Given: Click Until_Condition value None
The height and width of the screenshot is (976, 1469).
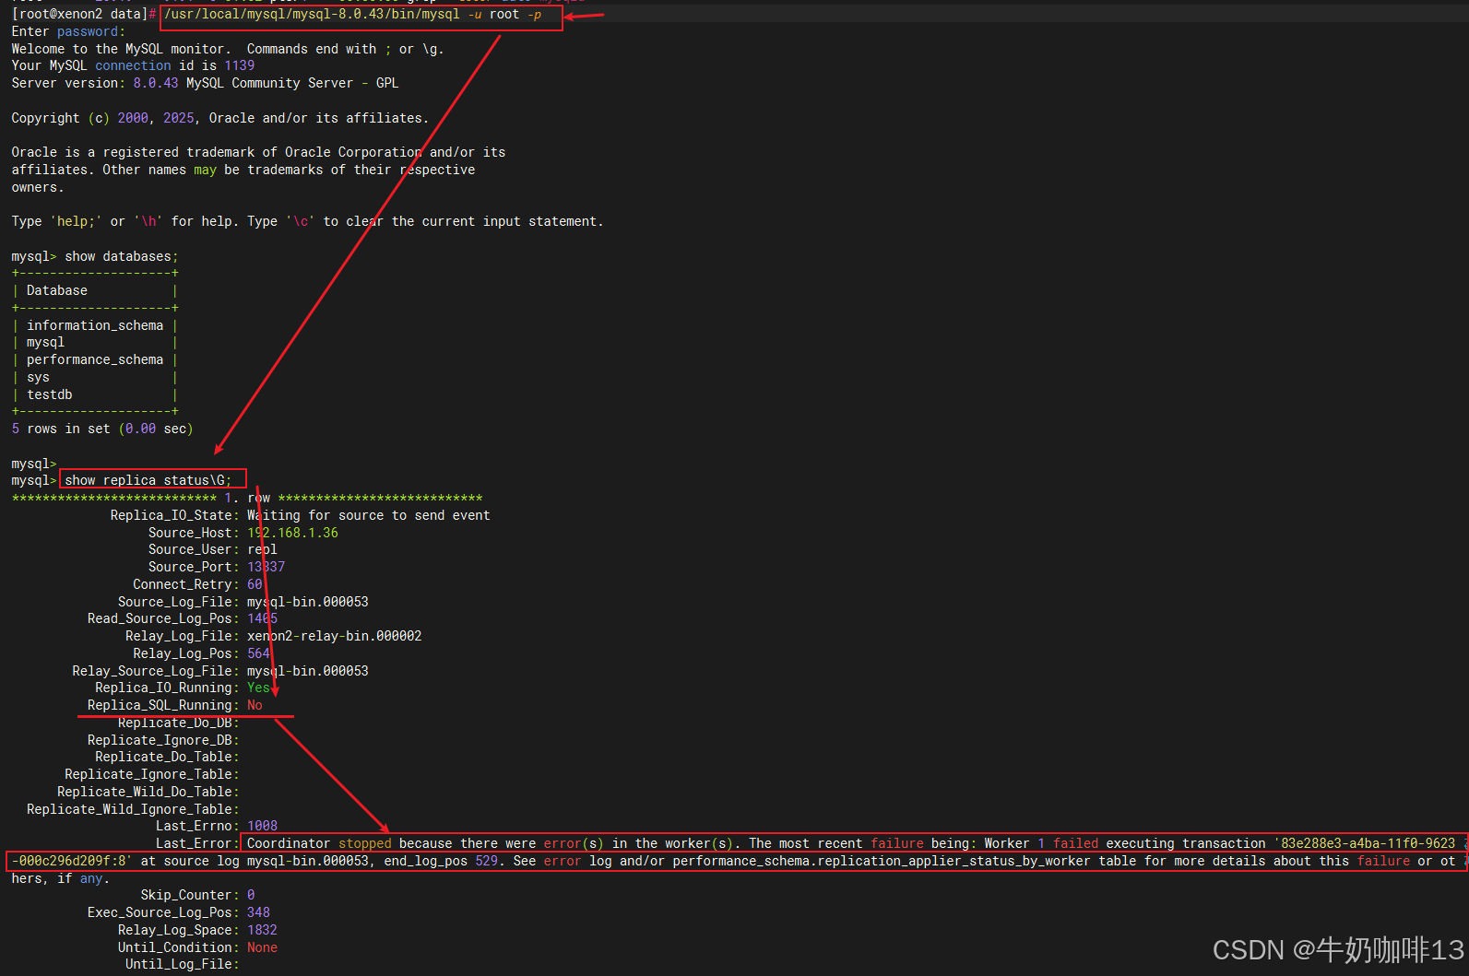Looking at the screenshot, I should tap(262, 948).
